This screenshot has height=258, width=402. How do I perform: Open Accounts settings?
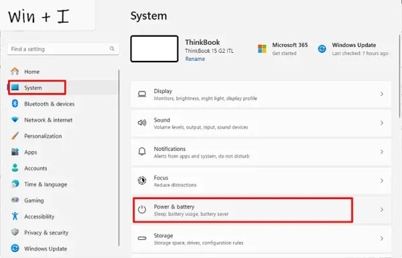[36, 168]
